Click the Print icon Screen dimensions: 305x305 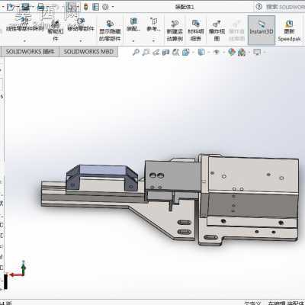(x=40, y=7)
